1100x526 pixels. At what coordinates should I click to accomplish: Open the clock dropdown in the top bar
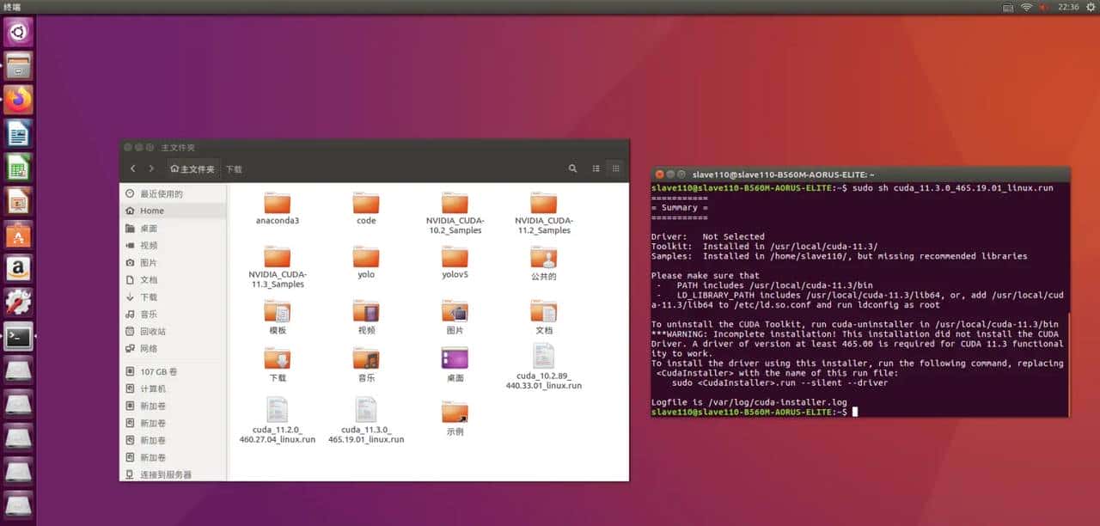[1068, 7]
